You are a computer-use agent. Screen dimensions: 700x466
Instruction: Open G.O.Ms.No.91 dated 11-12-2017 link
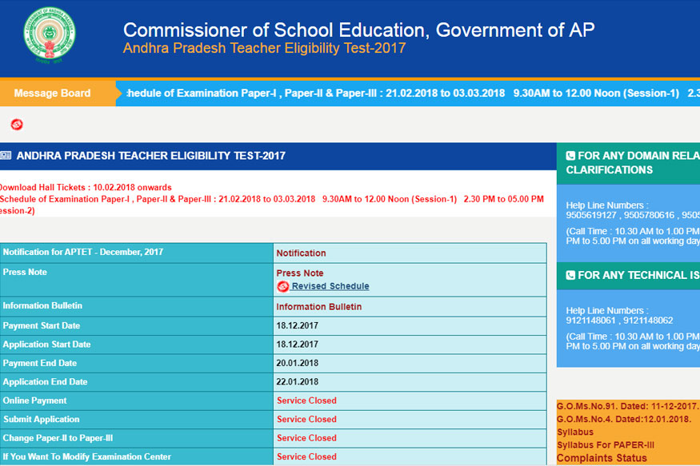point(627,406)
